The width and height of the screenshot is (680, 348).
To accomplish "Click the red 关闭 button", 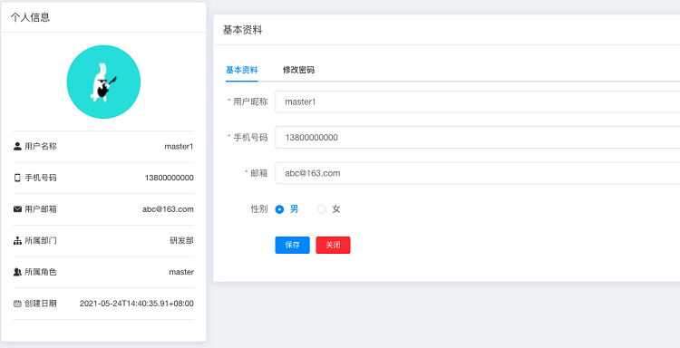I will click(x=333, y=245).
